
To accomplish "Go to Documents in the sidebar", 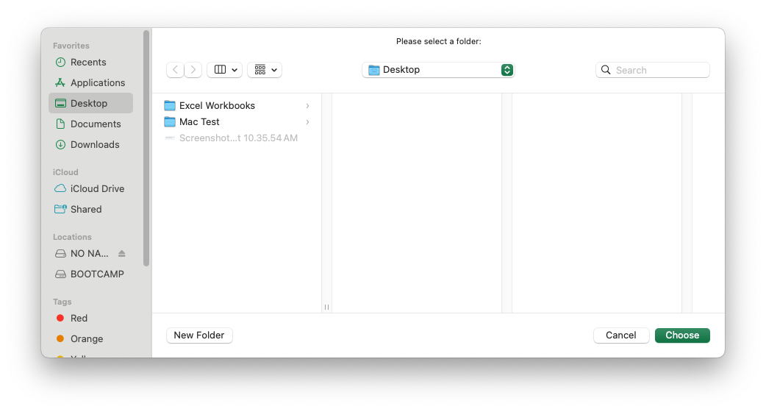I will coord(96,124).
